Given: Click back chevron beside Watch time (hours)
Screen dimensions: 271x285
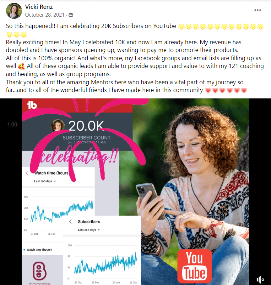Looking at the screenshot, I should 27,173.
